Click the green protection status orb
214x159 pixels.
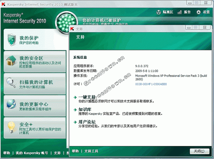[x=66, y=22]
